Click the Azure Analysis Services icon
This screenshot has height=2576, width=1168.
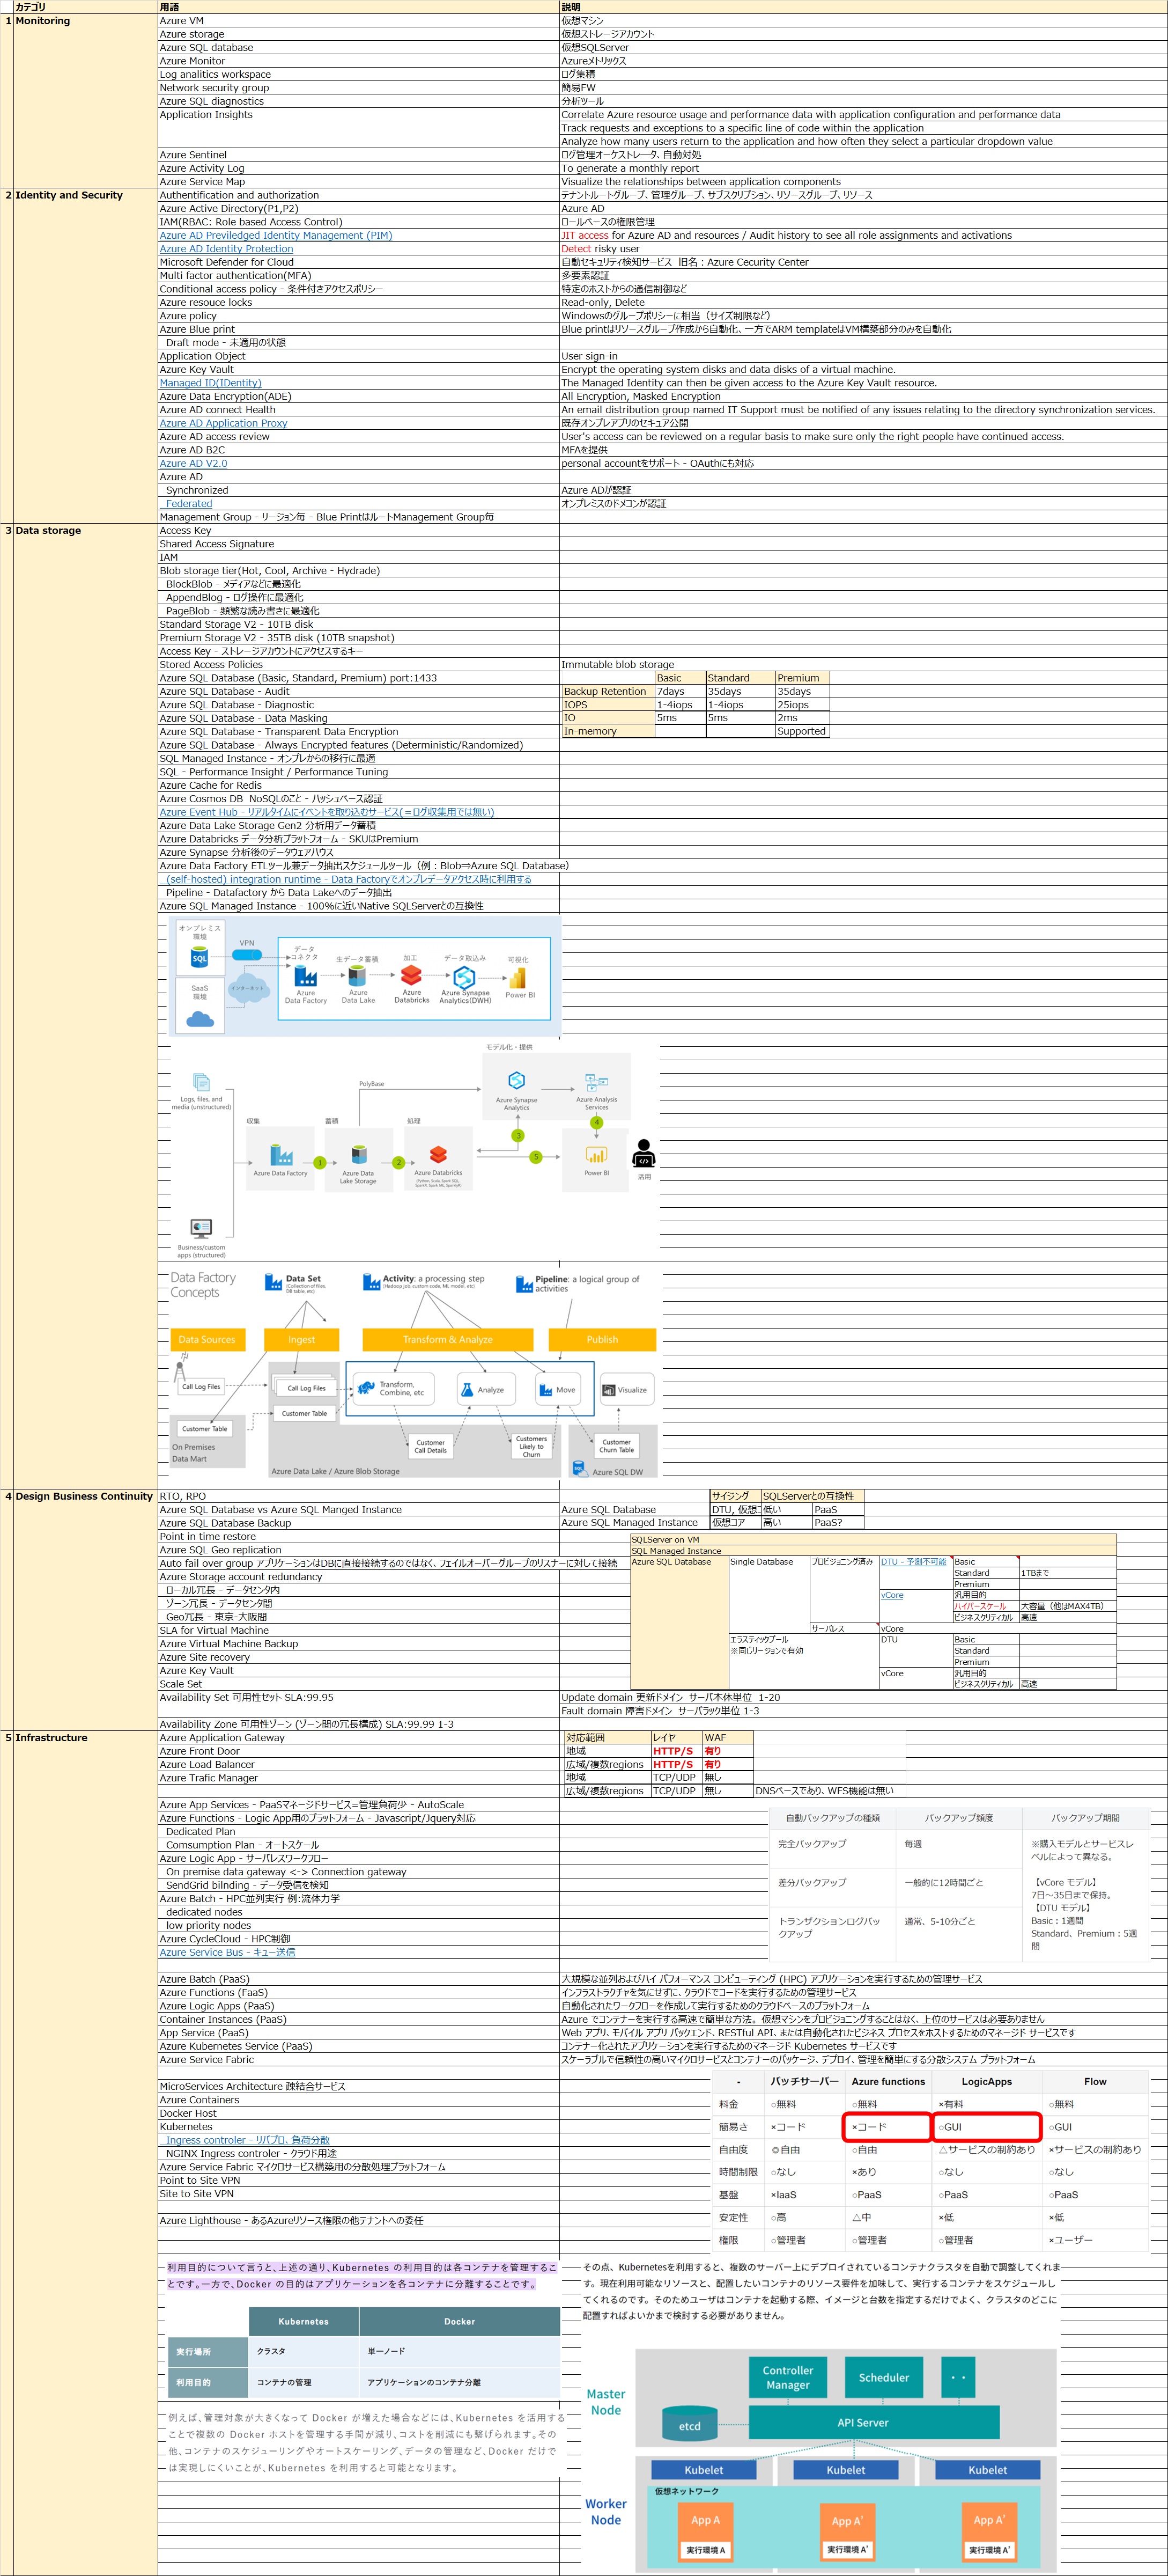pos(596,1082)
